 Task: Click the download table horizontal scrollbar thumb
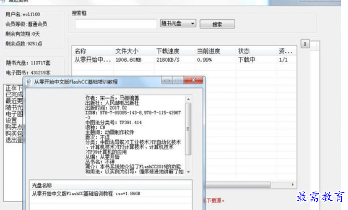click(x=238, y=185)
